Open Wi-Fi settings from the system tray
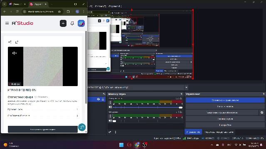Image resolution: width=266 pixels, height=149 pixels. click(x=236, y=145)
